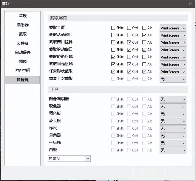This screenshot has width=196, height=181.
Task: Expand the 白板 hotkey dropdown
Action: point(173,150)
